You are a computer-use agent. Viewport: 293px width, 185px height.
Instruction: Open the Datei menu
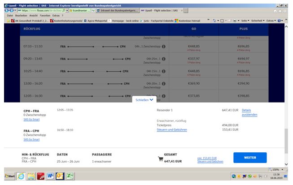[x=10, y=16]
